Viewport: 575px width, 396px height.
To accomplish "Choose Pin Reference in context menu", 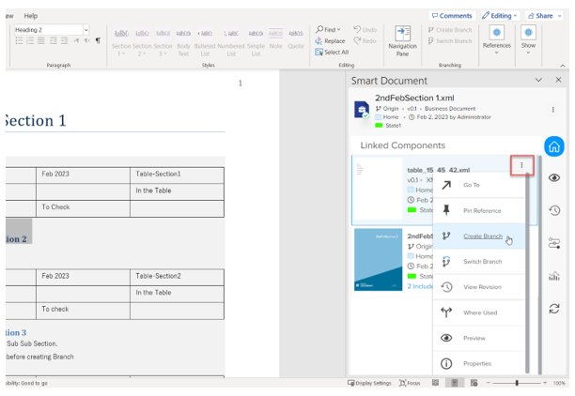I will [x=478, y=210].
